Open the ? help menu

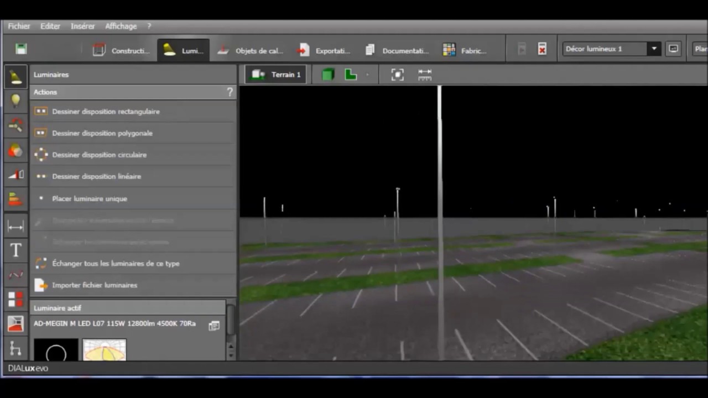click(149, 26)
